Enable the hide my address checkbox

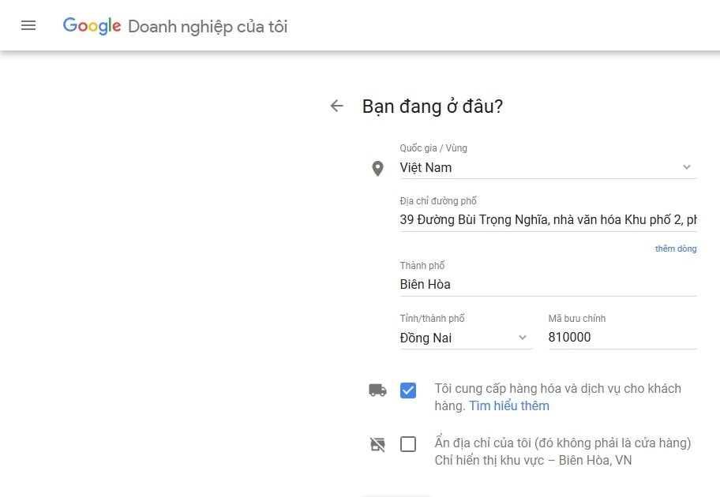pos(408,444)
